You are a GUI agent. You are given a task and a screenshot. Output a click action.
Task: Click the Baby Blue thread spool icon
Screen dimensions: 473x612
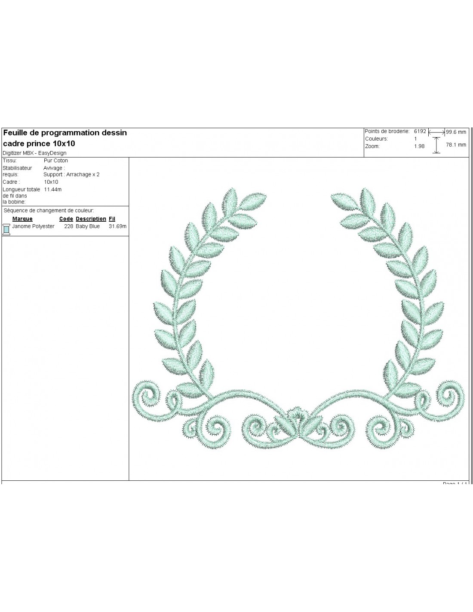coord(6,229)
